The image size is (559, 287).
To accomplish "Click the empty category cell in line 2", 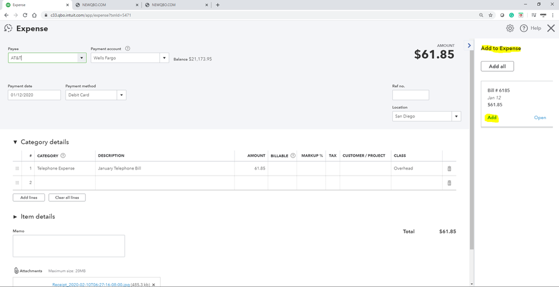I will click(65, 182).
